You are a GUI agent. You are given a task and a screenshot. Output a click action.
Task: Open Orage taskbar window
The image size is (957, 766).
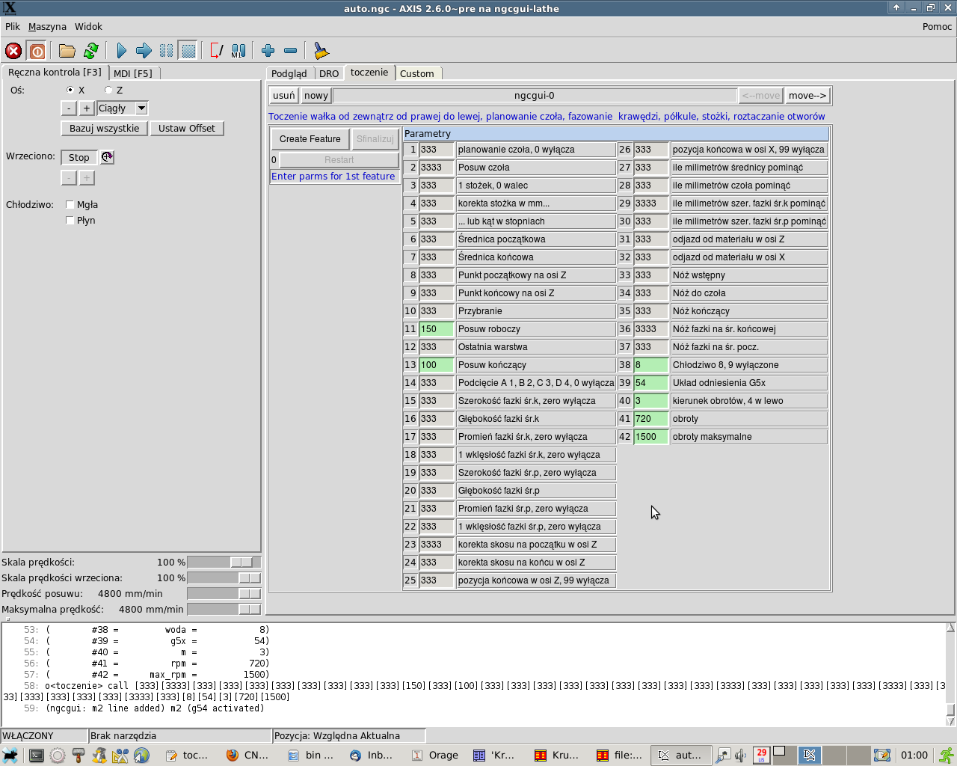coord(434,756)
